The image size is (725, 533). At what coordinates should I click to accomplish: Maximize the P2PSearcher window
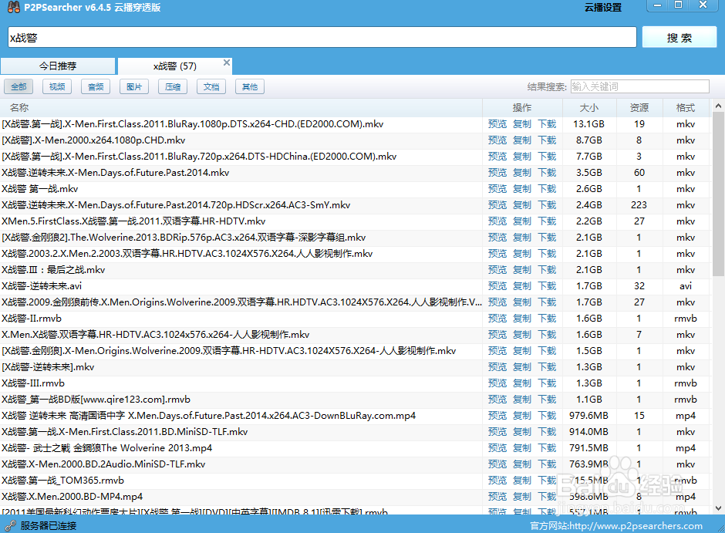[x=678, y=5]
